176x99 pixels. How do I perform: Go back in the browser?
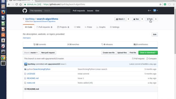pyautogui.click(x=9, y=4)
